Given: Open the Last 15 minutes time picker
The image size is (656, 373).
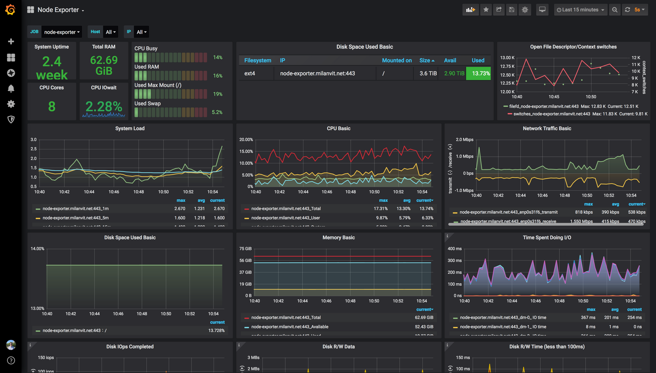Looking at the screenshot, I should click(x=581, y=10).
